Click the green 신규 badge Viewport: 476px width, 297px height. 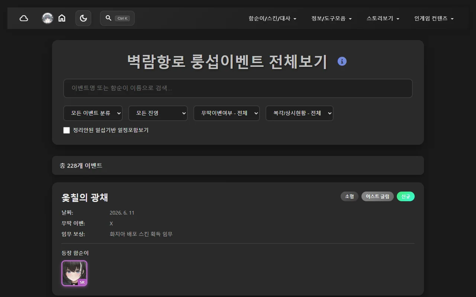click(x=406, y=196)
